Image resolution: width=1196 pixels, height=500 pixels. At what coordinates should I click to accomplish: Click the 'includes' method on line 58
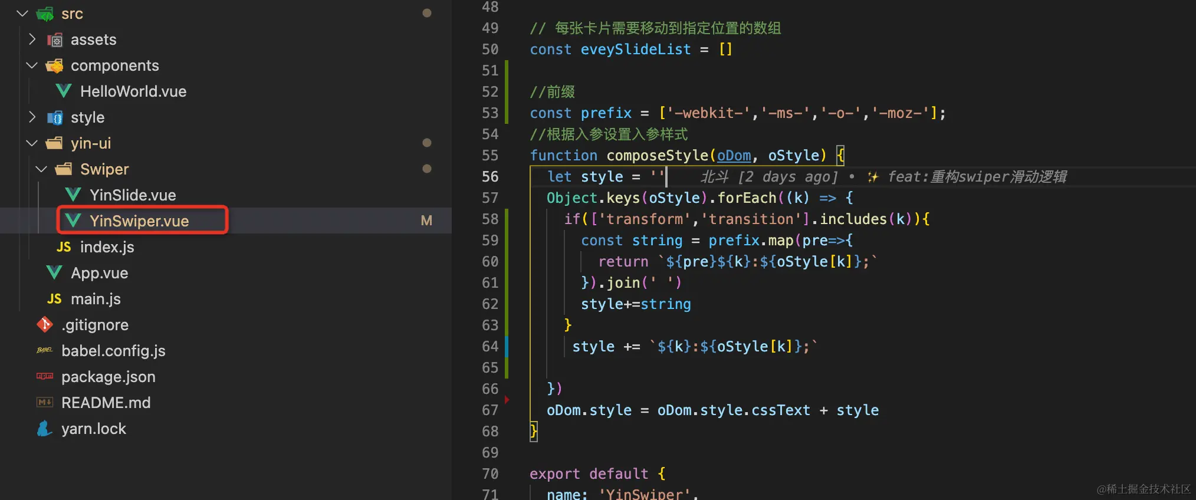[x=853, y=219]
